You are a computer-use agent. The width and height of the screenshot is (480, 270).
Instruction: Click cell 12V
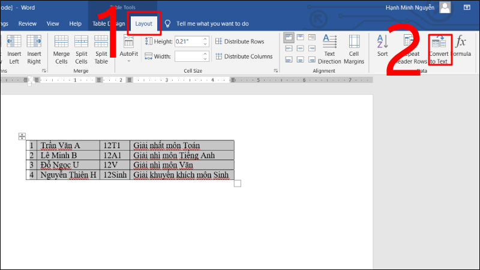pos(115,165)
